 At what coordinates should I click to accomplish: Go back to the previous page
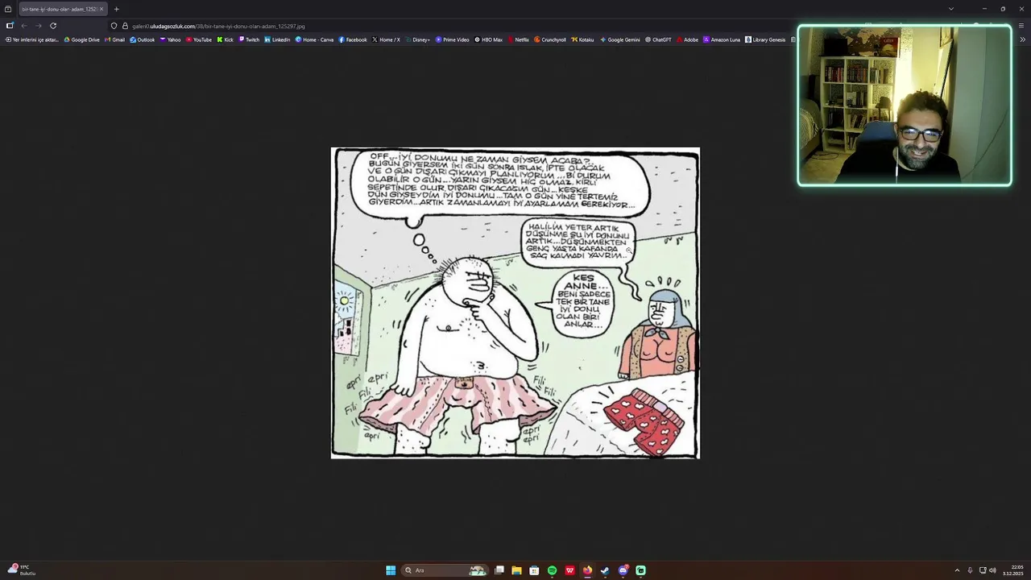click(23, 26)
